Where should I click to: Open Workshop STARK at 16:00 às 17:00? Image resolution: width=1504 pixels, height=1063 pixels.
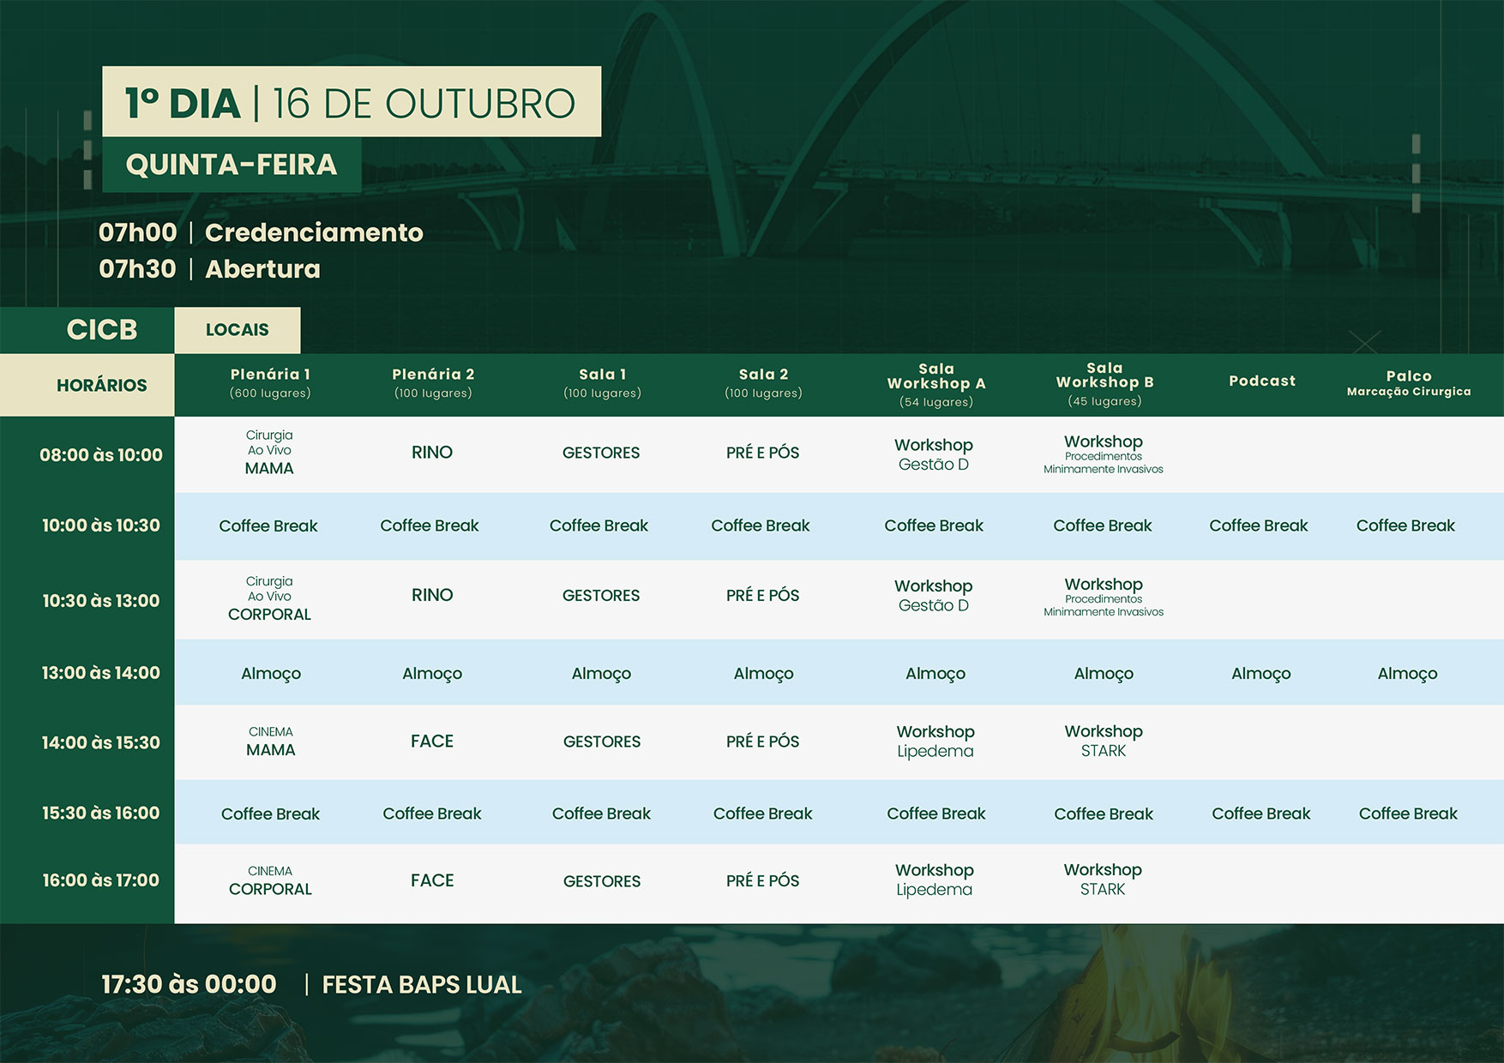coord(1103,880)
